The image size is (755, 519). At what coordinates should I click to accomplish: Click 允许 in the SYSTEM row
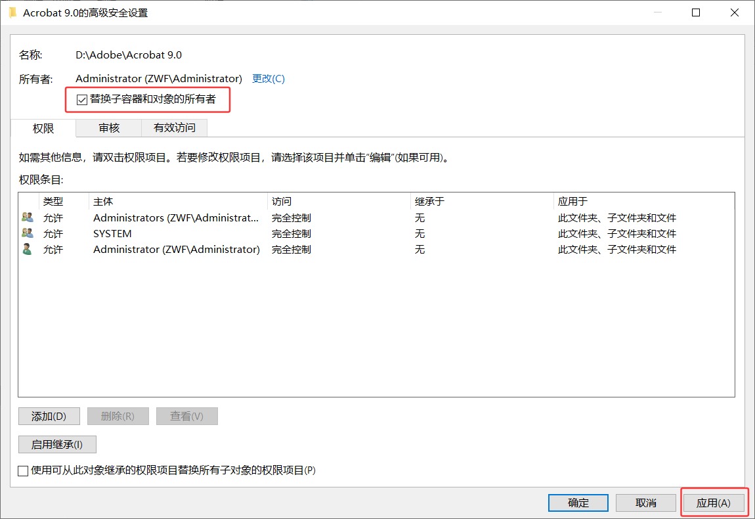point(53,234)
